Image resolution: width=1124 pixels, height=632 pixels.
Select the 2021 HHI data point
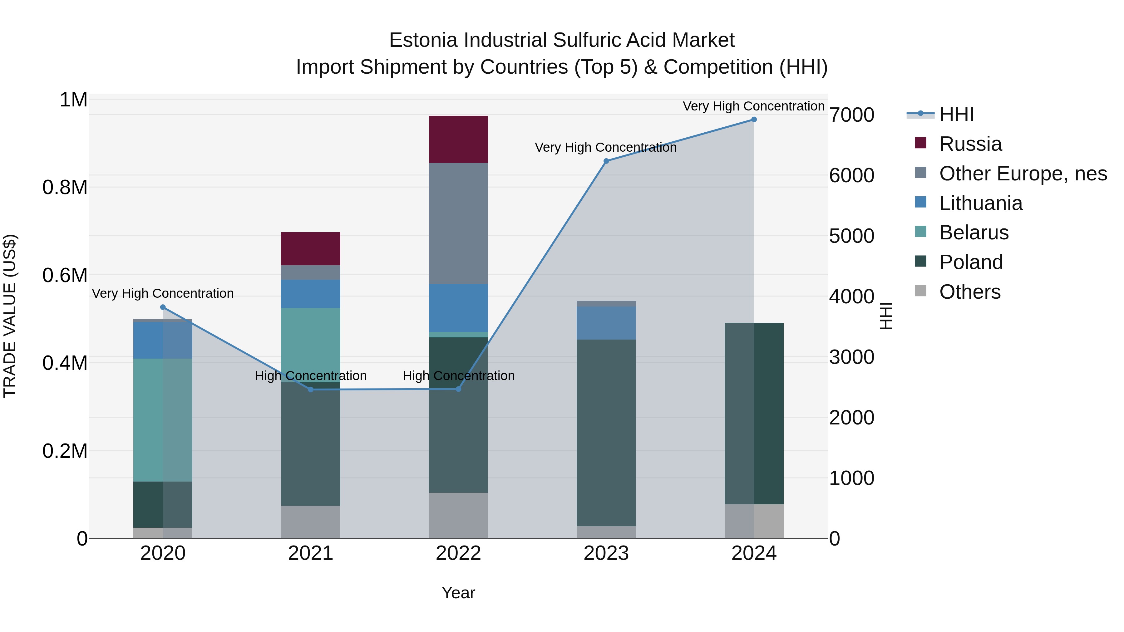tap(311, 389)
